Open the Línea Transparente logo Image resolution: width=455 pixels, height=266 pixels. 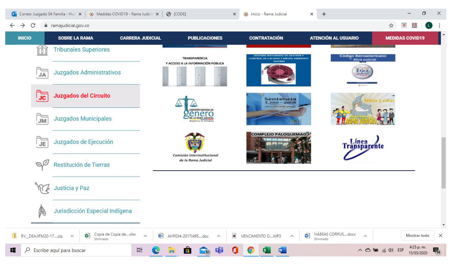tap(363, 148)
